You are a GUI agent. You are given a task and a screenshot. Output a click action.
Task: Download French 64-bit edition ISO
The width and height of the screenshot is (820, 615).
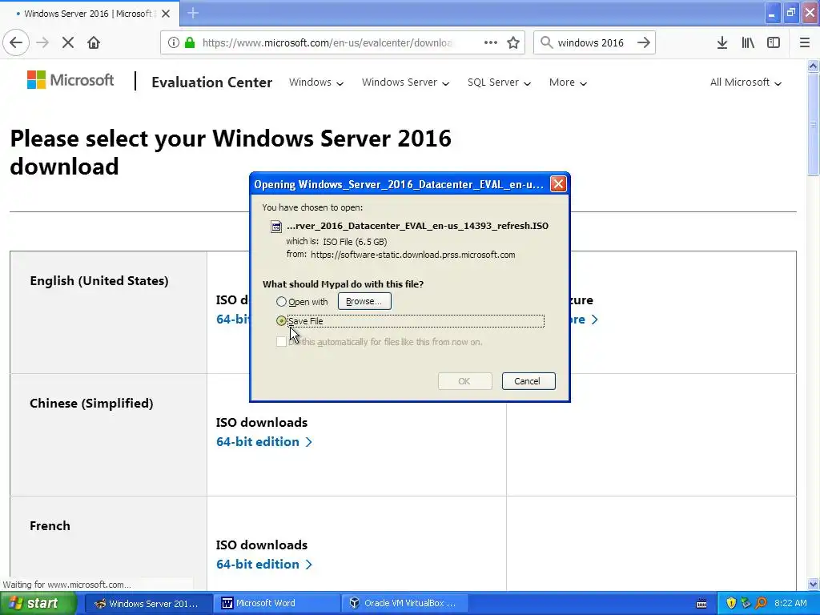(263, 565)
